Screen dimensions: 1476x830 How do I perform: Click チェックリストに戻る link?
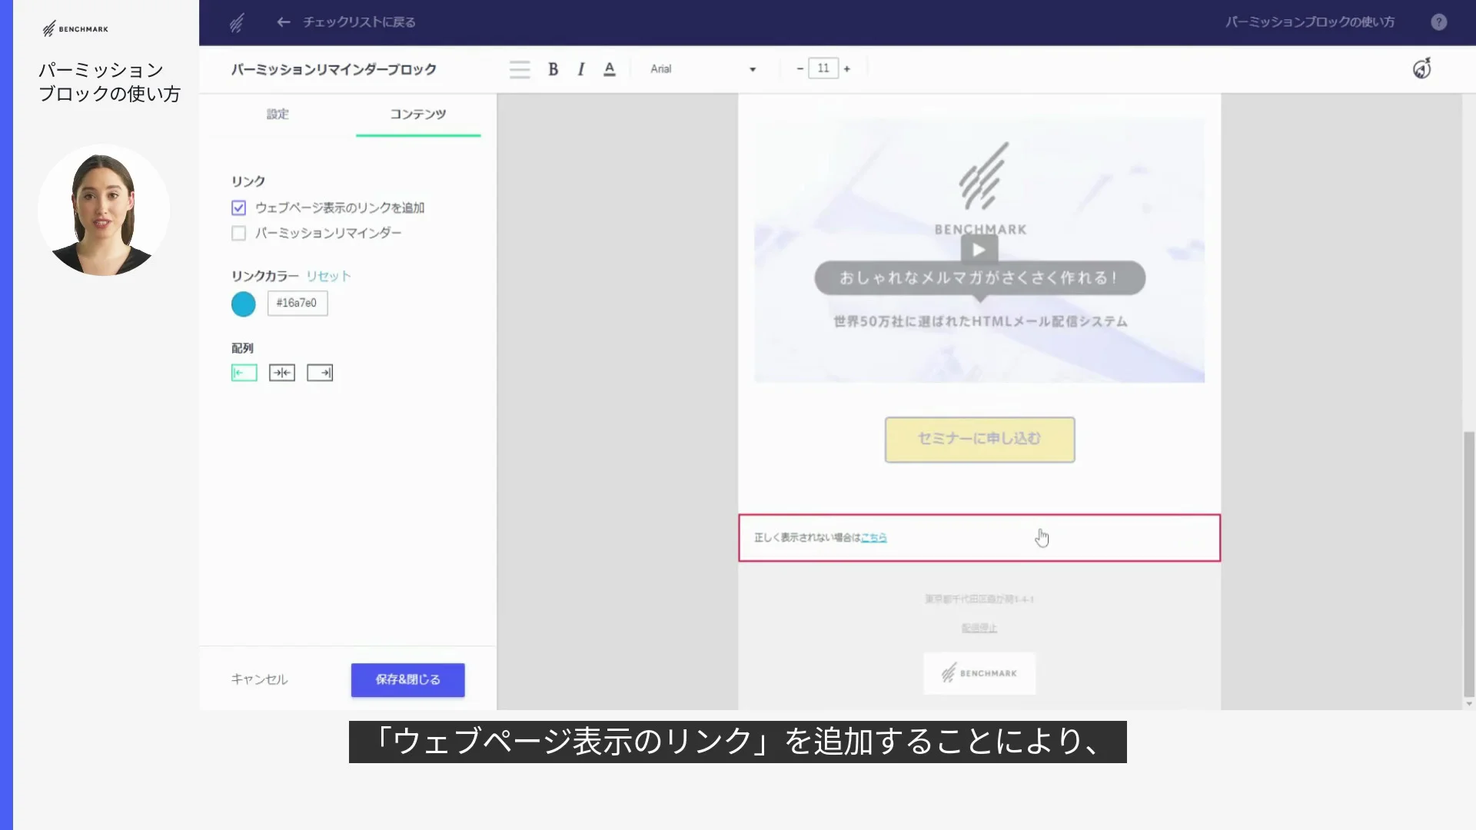point(359,22)
